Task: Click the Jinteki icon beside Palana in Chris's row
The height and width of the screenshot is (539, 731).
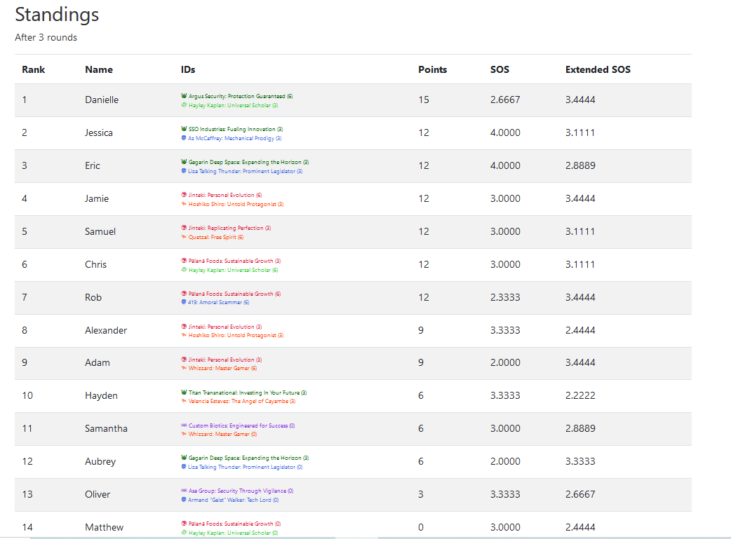Action: pos(184,261)
